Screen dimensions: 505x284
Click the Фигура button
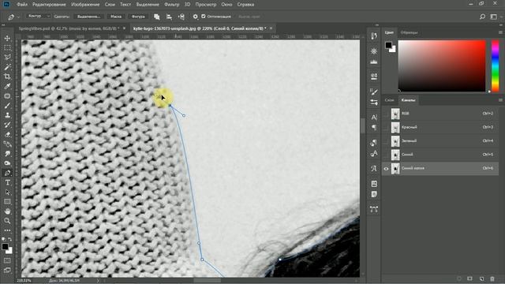pyautogui.click(x=138, y=17)
